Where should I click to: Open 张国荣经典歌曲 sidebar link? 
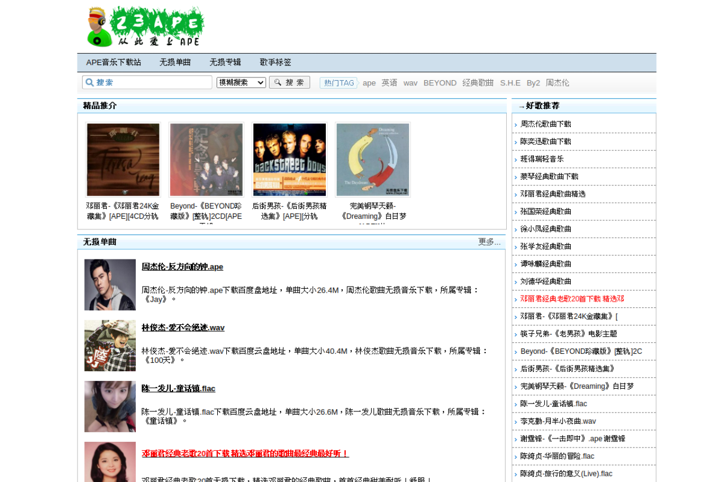(546, 212)
